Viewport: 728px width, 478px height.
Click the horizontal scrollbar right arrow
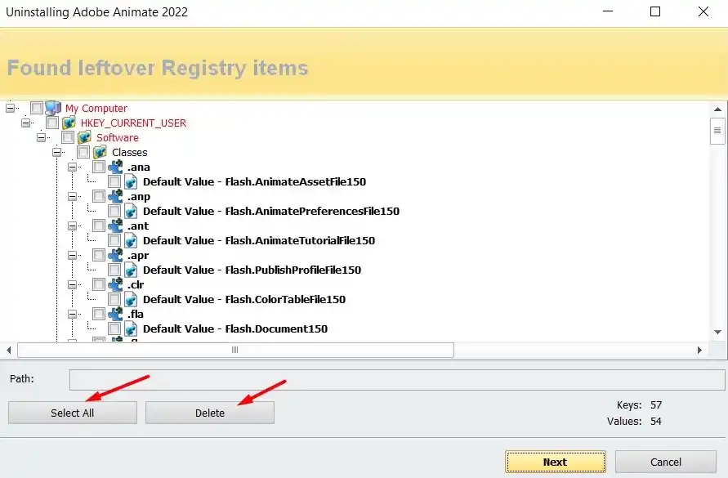699,350
